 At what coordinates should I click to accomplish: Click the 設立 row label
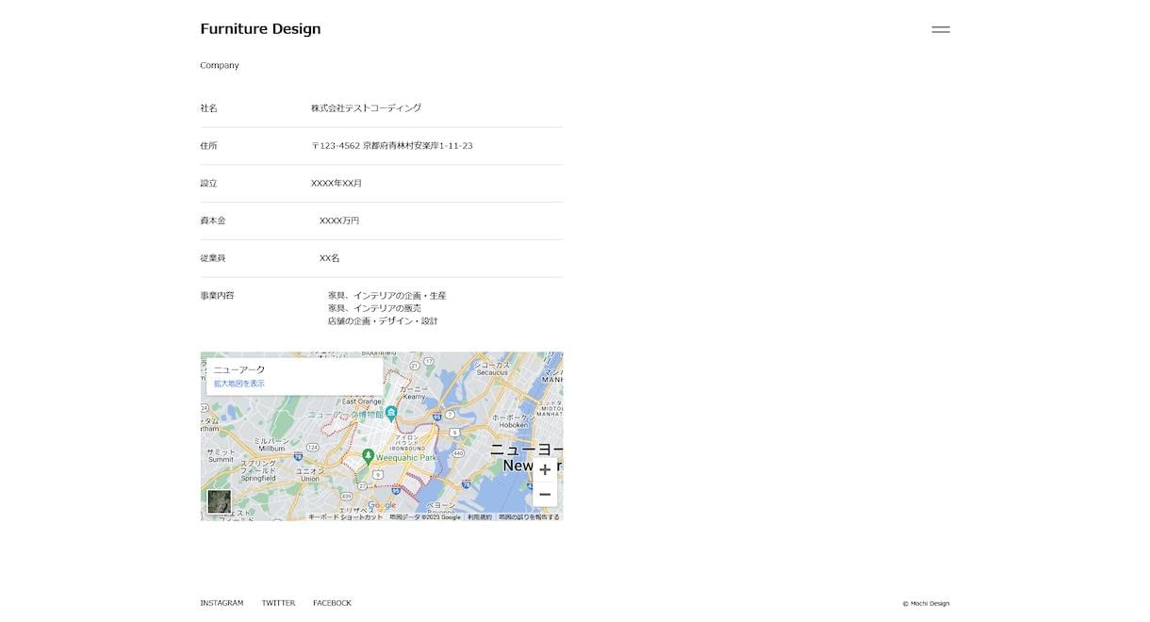pos(208,183)
